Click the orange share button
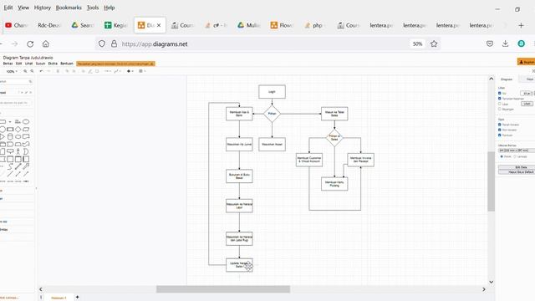535x301 pixels. (527, 62)
